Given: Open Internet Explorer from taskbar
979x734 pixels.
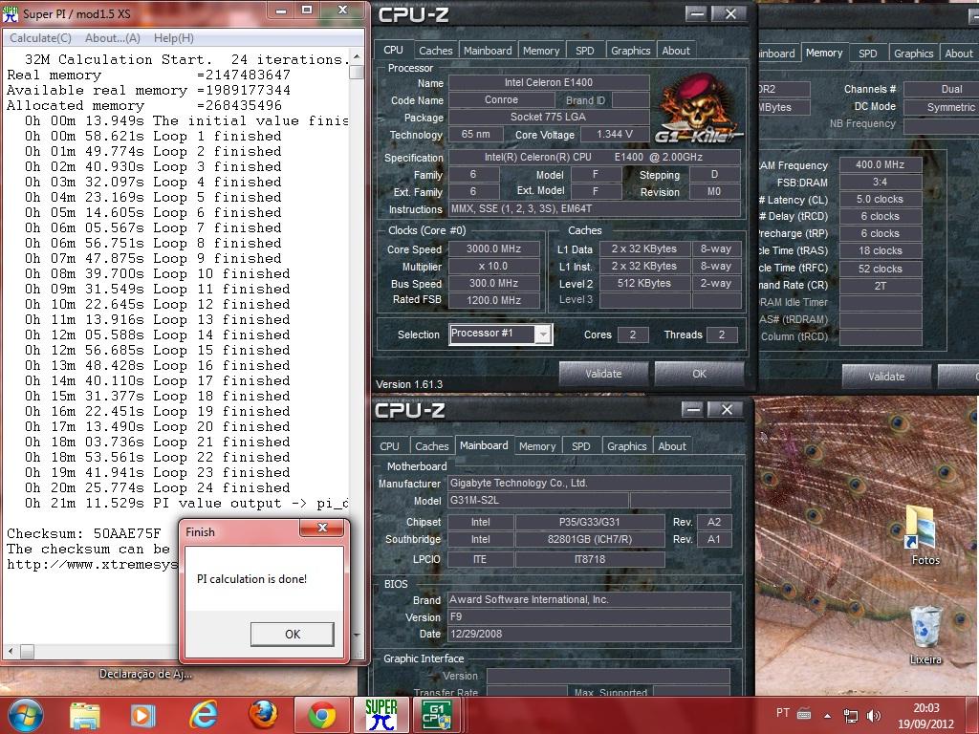Looking at the screenshot, I should (x=204, y=715).
